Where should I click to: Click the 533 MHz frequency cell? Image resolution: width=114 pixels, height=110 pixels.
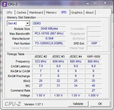point(41,61)
